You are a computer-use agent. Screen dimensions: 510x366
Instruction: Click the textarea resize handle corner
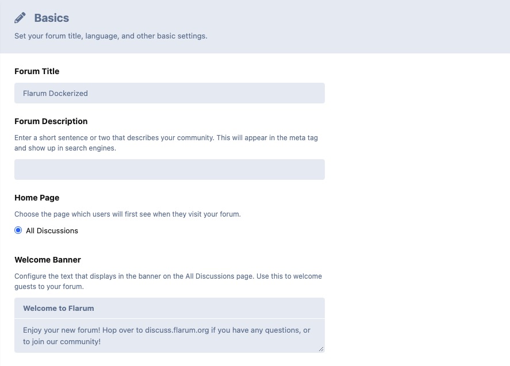pyautogui.click(x=321, y=349)
